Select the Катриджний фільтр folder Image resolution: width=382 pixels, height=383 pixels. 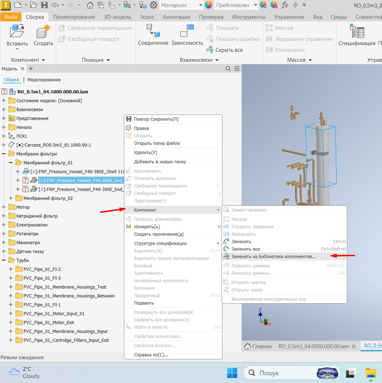pyautogui.click(x=37, y=216)
